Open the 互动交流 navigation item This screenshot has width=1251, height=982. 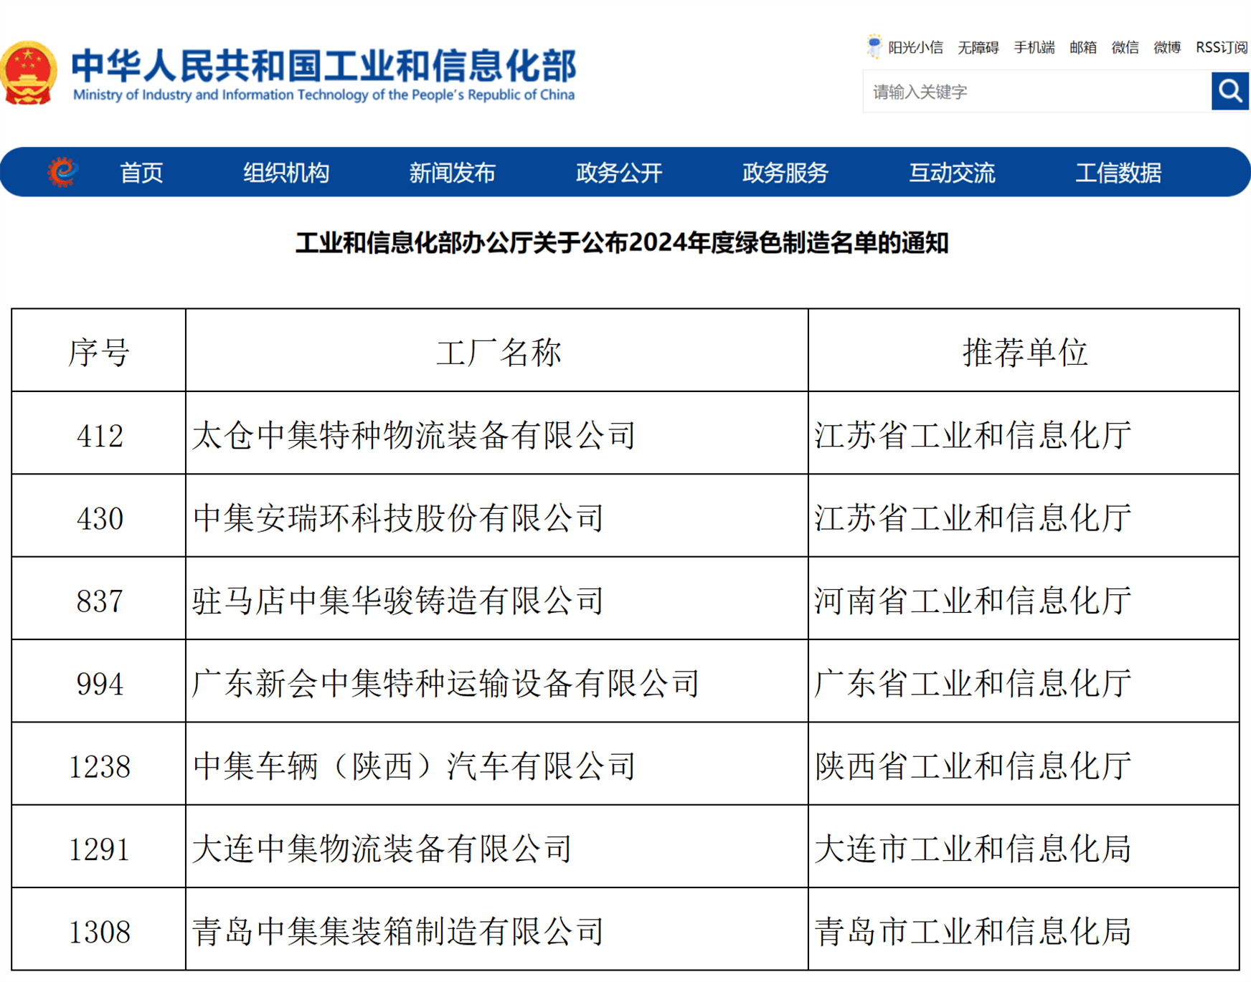pos(952,173)
